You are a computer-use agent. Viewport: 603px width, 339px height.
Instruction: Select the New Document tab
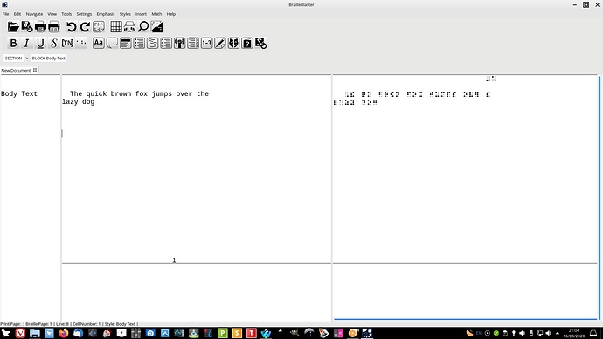pyautogui.click(x=16, y=71)
